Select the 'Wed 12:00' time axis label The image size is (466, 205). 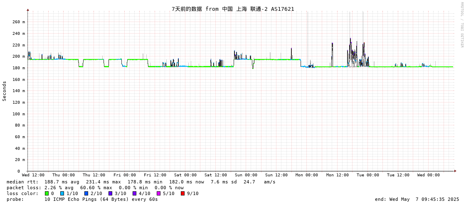point(34,175)
